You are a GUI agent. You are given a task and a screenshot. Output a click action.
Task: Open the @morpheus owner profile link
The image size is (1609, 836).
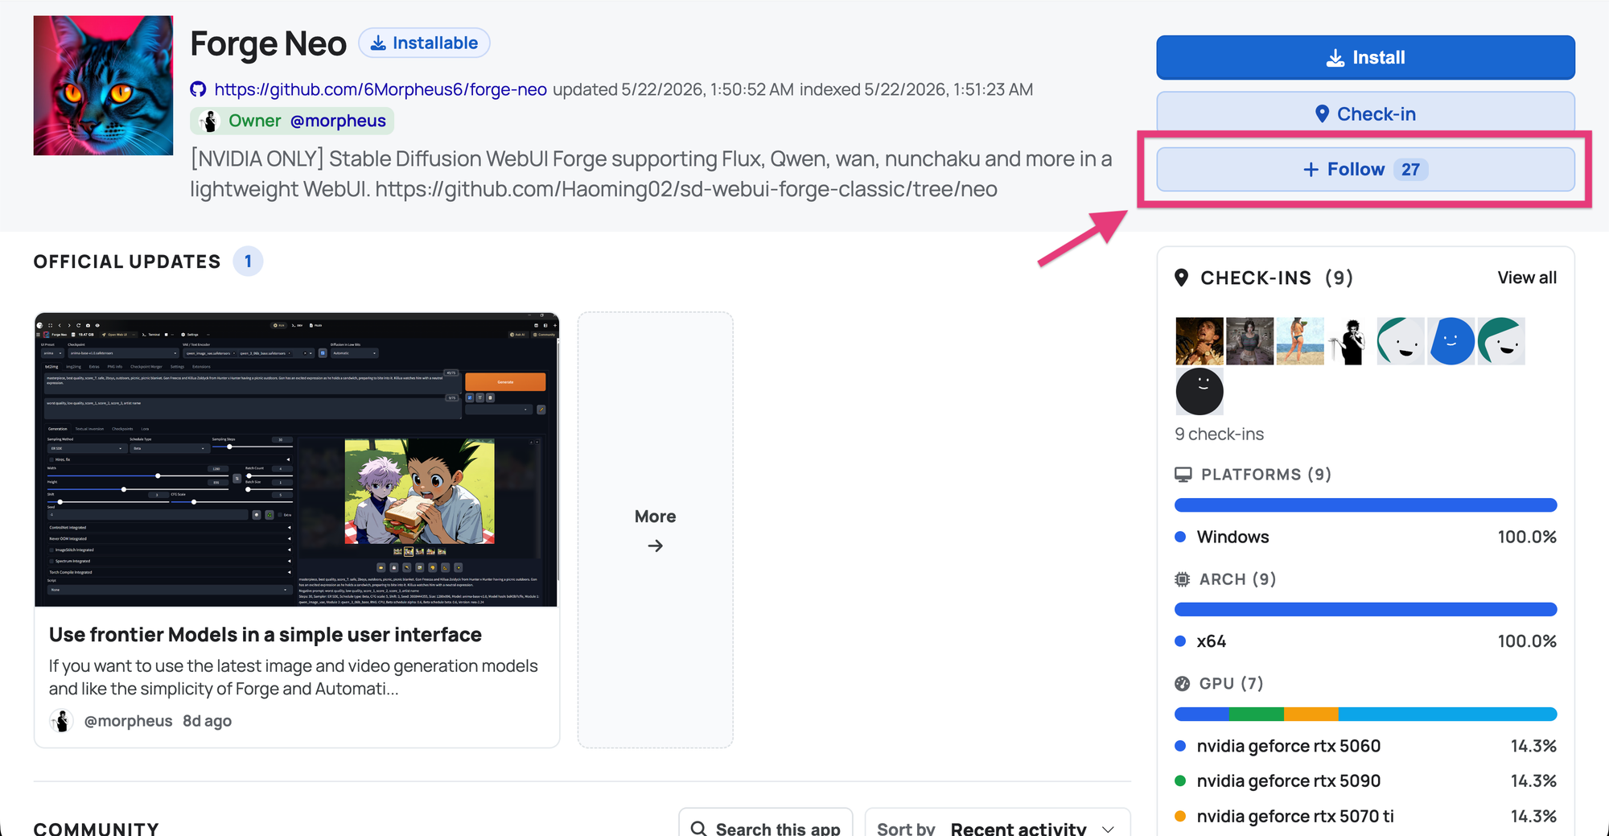(x=338, y=121)
